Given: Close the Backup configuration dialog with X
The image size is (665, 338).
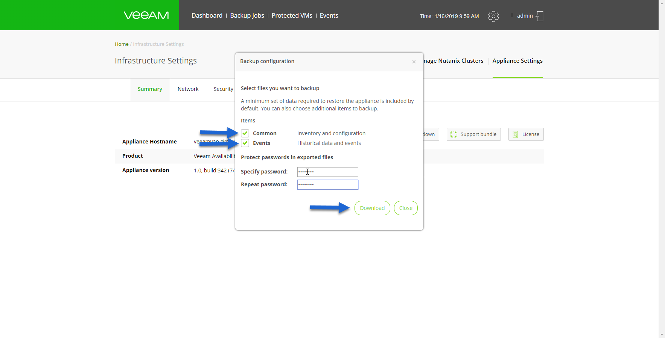Looking at the screenshot, I should coord(414,62).
